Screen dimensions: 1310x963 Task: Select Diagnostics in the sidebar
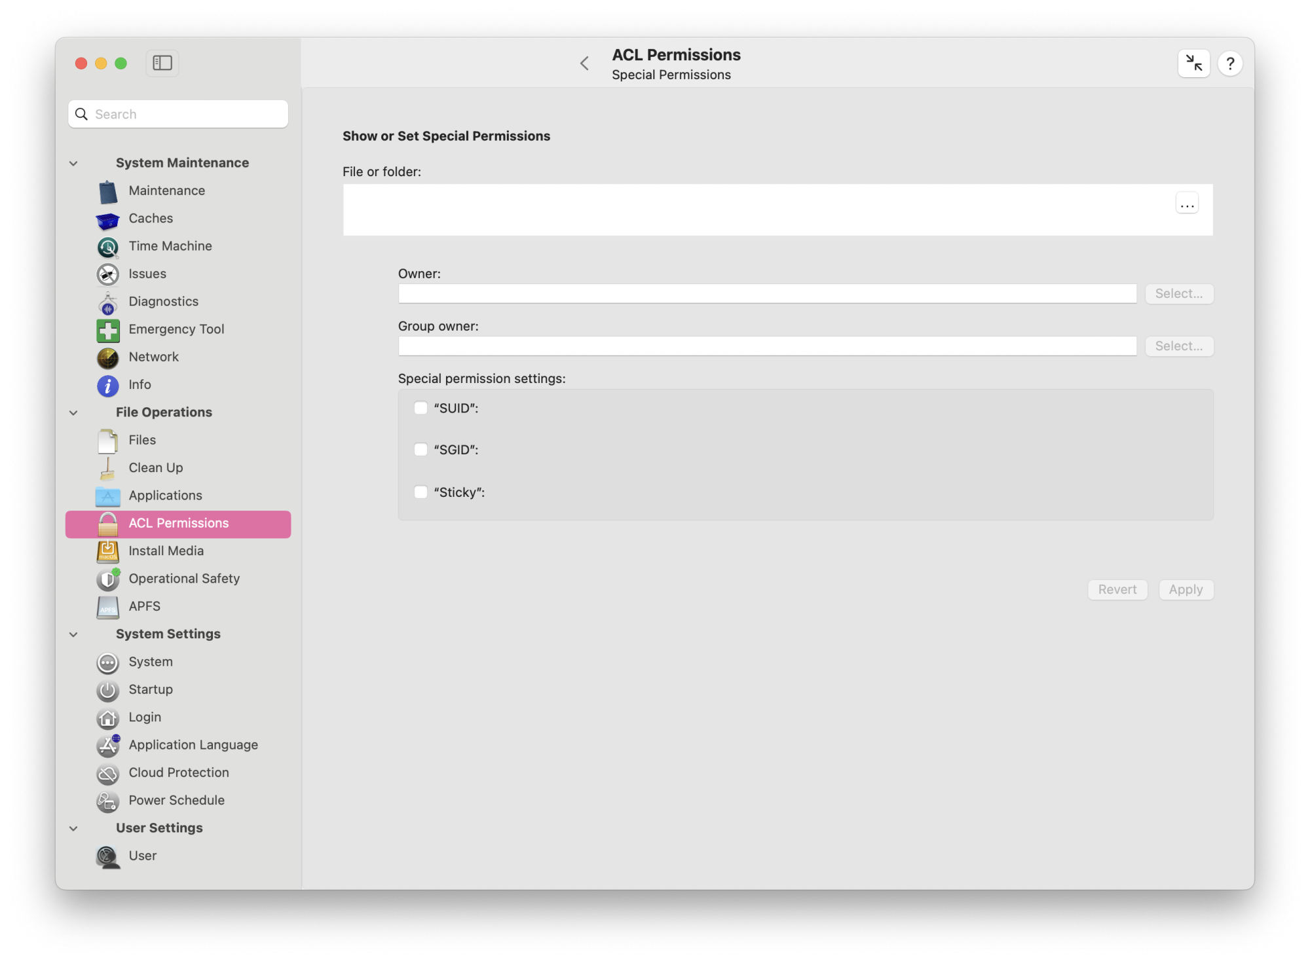pos(163,301)
